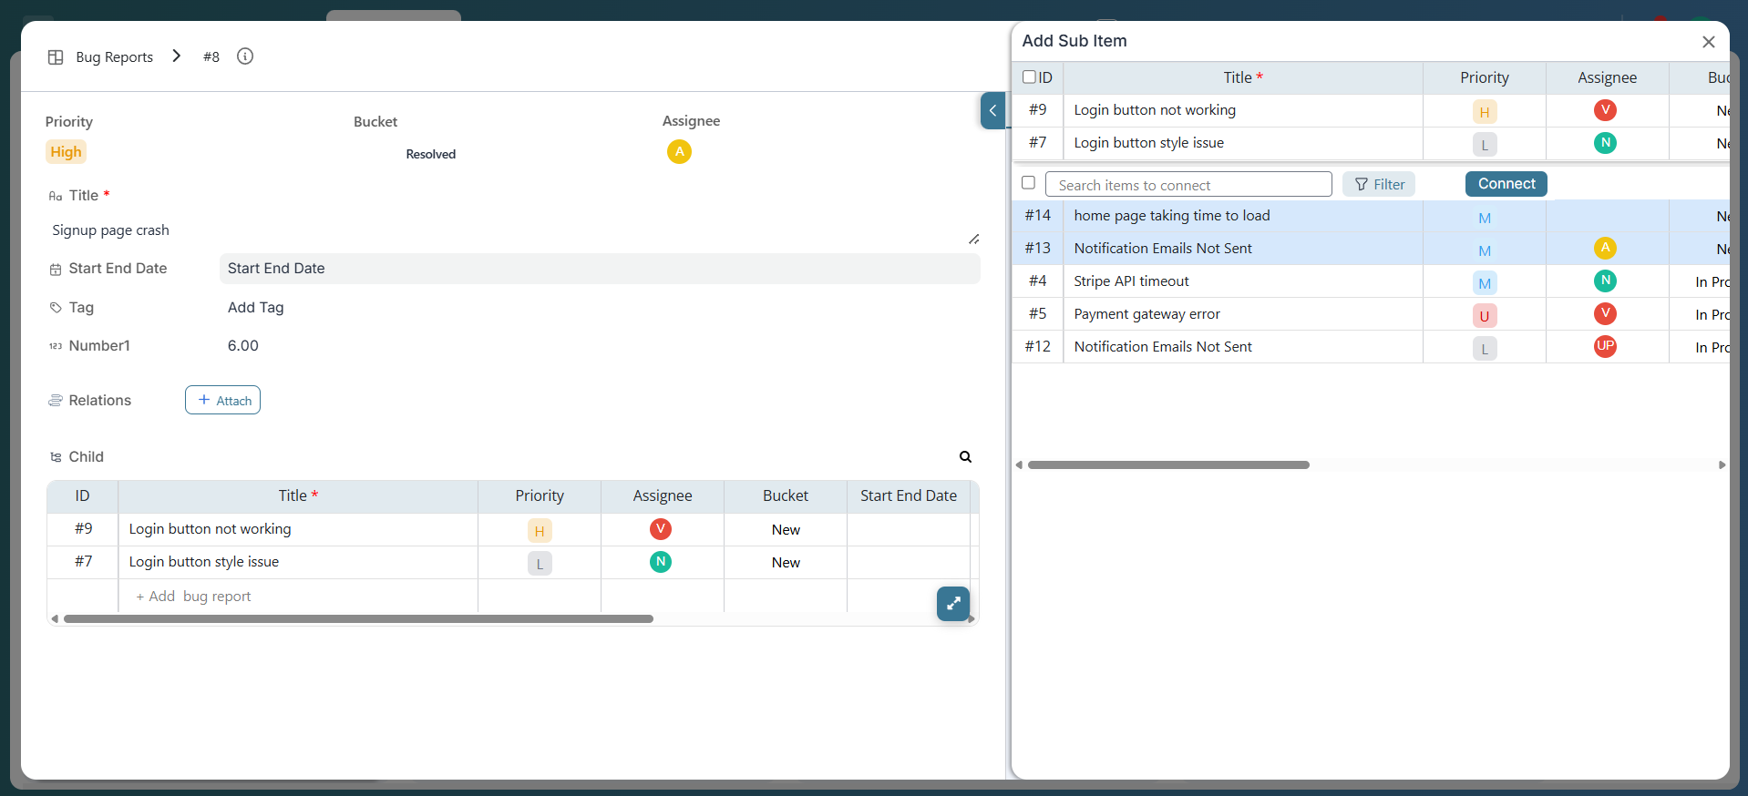Click M priority badge in row #14
The height and width of the screenshot is (796, 1748).
click(x=1485, y=218)
